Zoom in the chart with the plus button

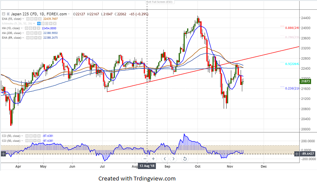[153, 159]
